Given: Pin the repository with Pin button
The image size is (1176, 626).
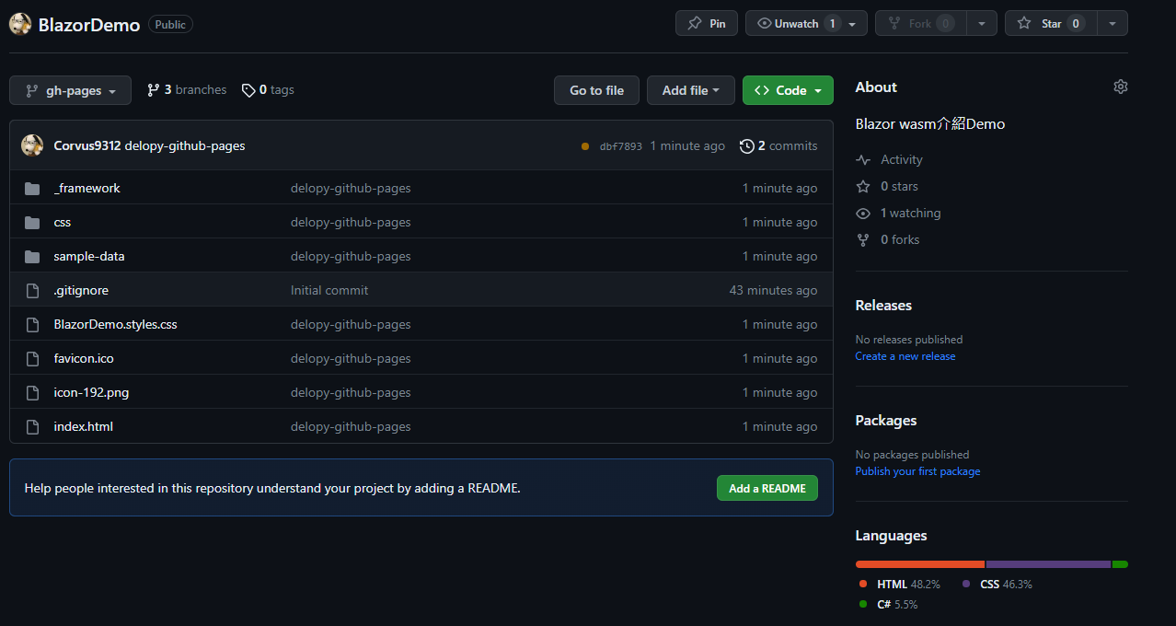Looking at the screenshot, I should tap(707, 24).
